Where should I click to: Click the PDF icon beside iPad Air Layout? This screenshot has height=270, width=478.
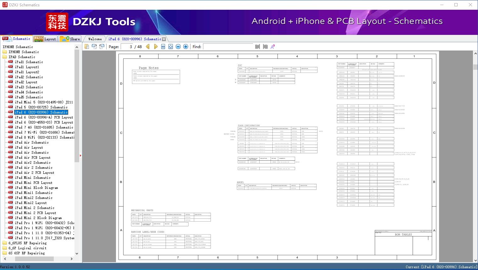[11, 147]
